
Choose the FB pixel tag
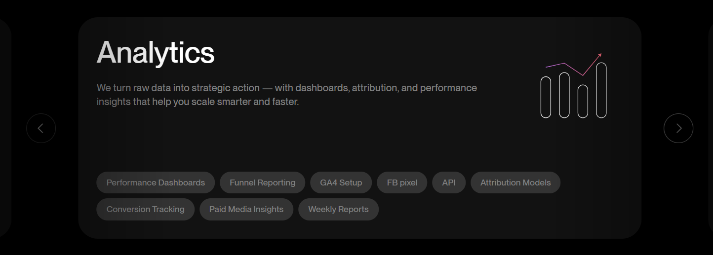(x=402, y=182)
